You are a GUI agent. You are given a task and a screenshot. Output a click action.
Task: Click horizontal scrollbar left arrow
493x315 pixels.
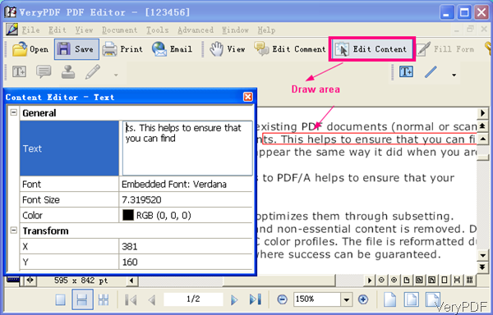click(x=131, y=281)
